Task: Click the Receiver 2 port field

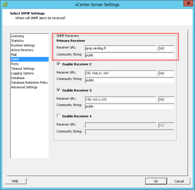Action: [x=166, y=73]
